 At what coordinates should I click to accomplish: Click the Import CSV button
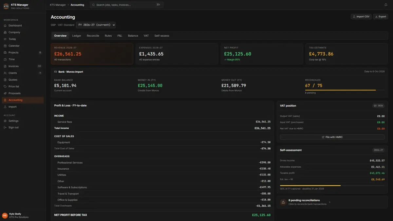[x=361, y=16]
